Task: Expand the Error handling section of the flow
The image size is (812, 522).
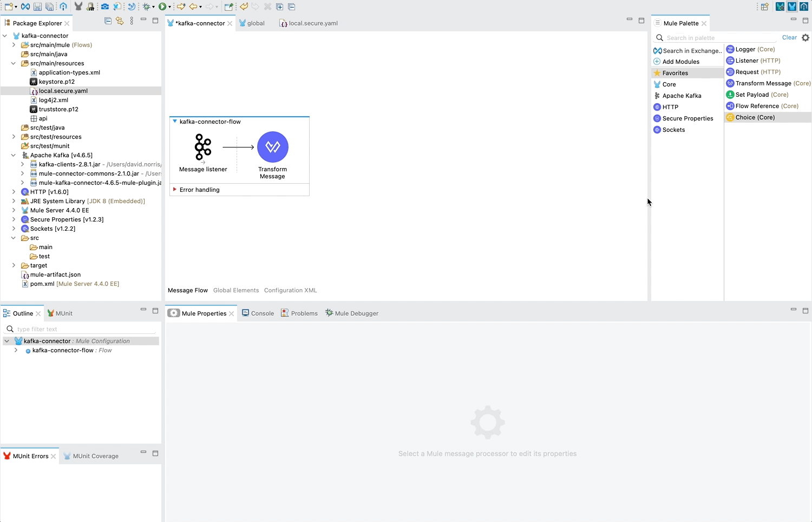Action: click(174, 189)
